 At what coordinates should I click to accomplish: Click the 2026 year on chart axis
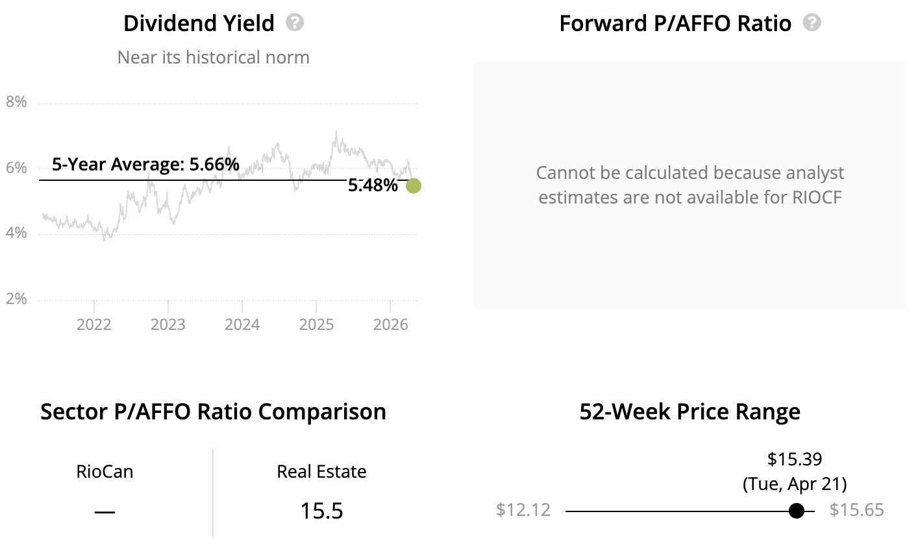point(390,323)
